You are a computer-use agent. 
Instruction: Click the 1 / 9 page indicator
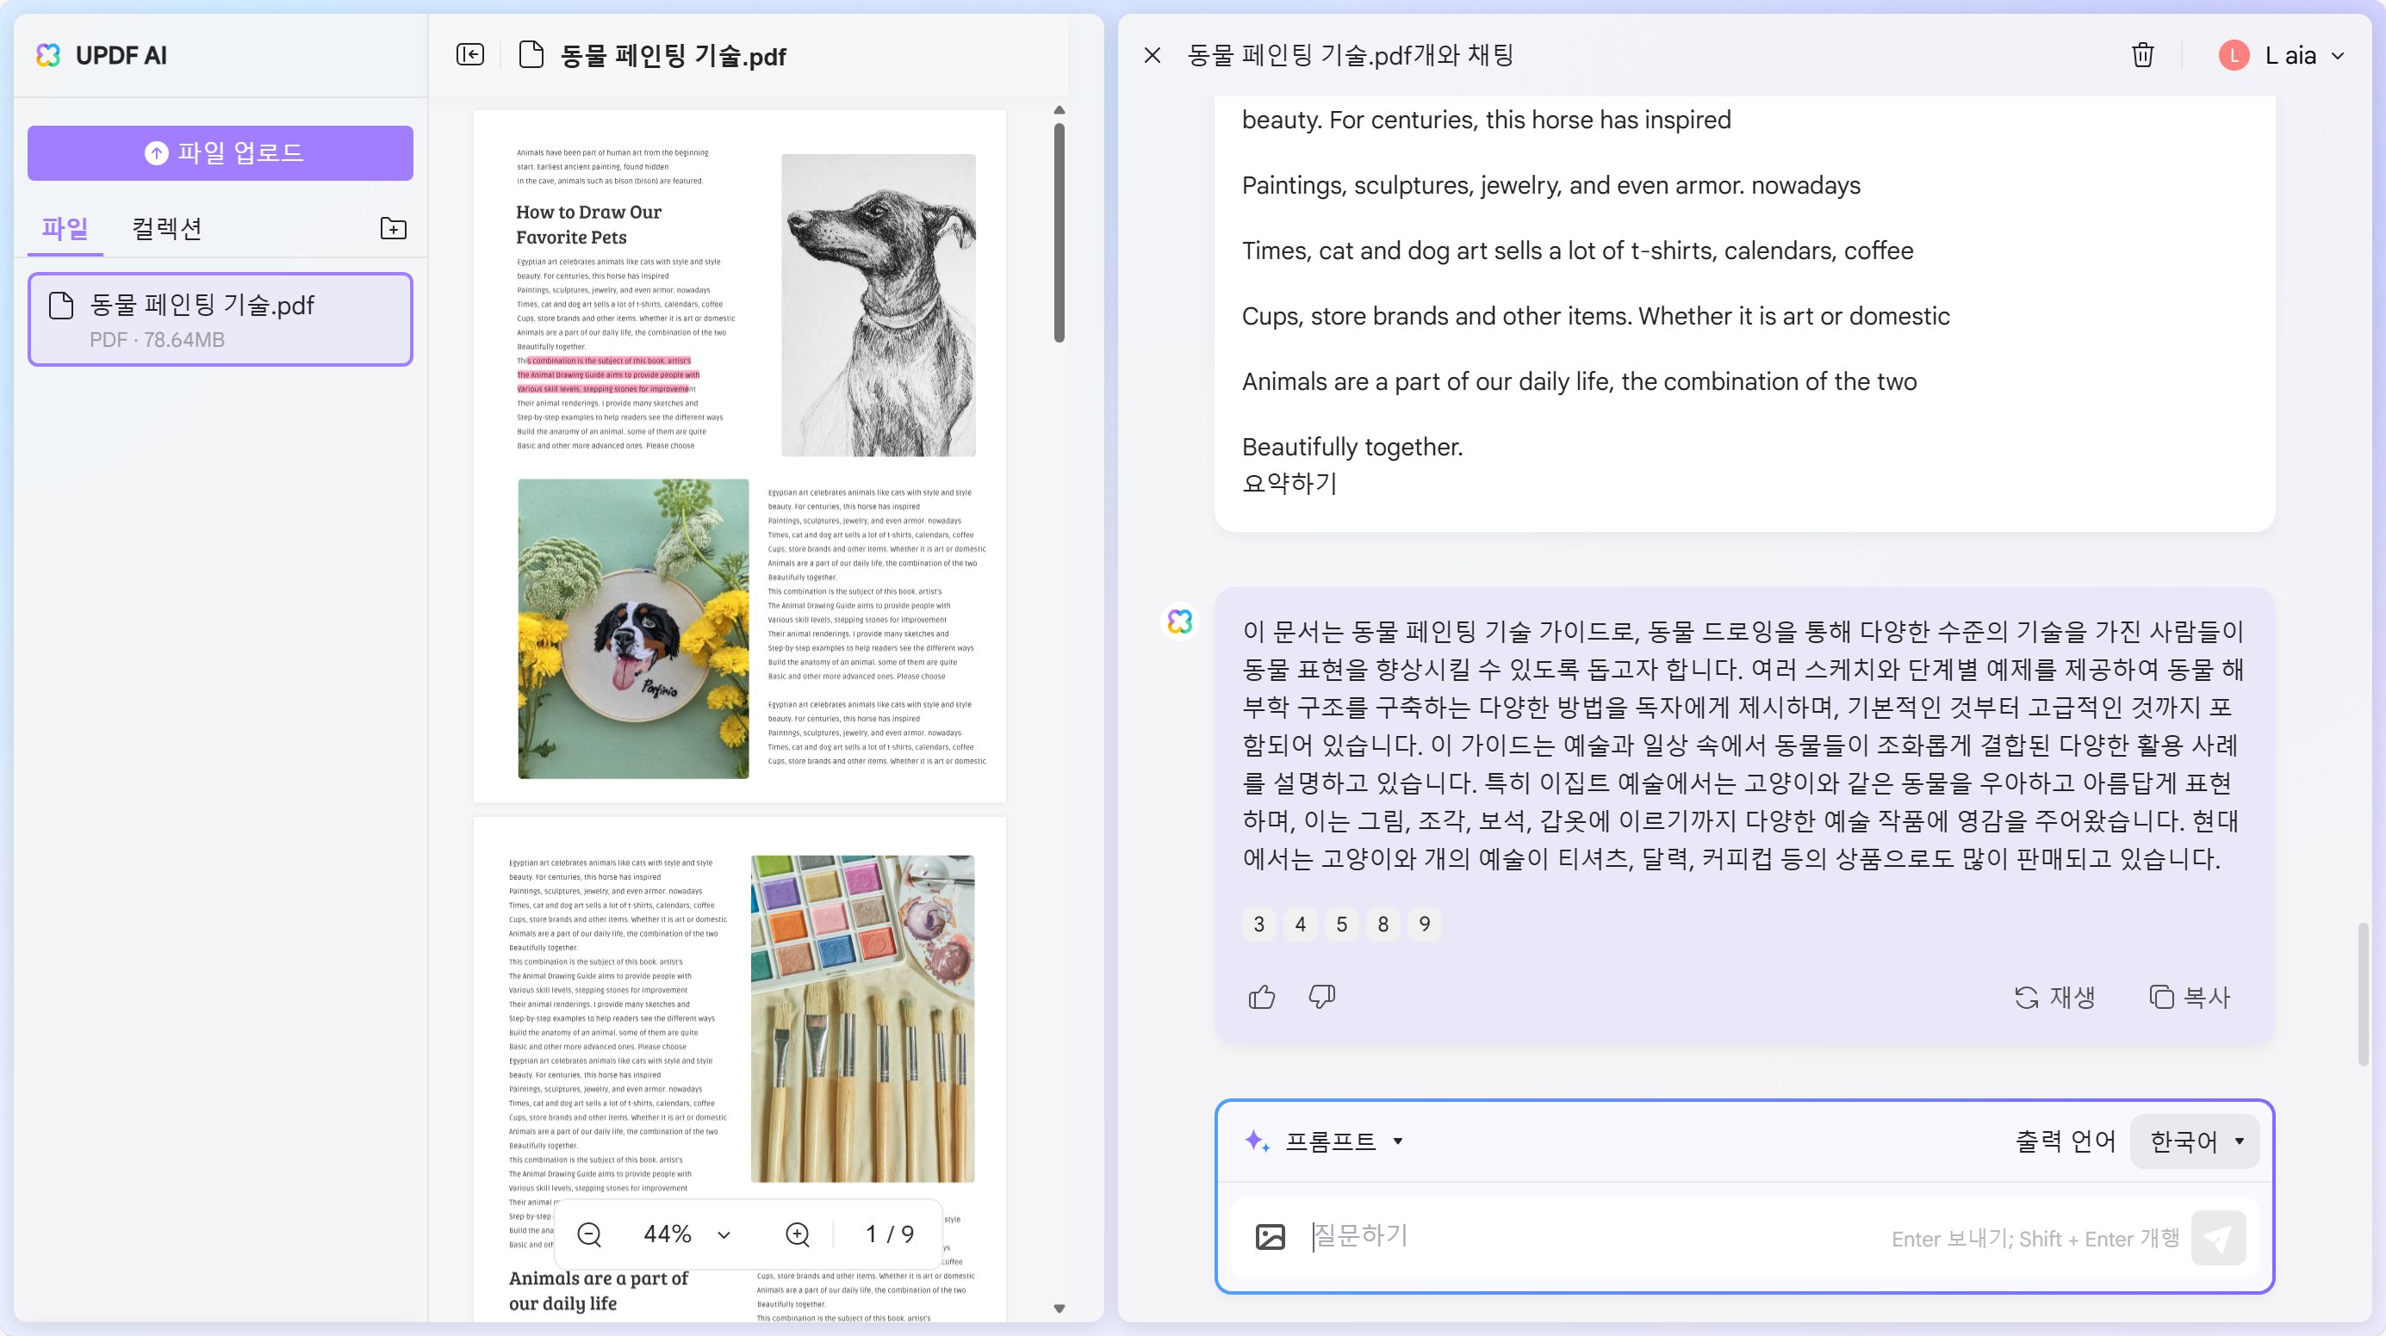tap(889, 1234)
